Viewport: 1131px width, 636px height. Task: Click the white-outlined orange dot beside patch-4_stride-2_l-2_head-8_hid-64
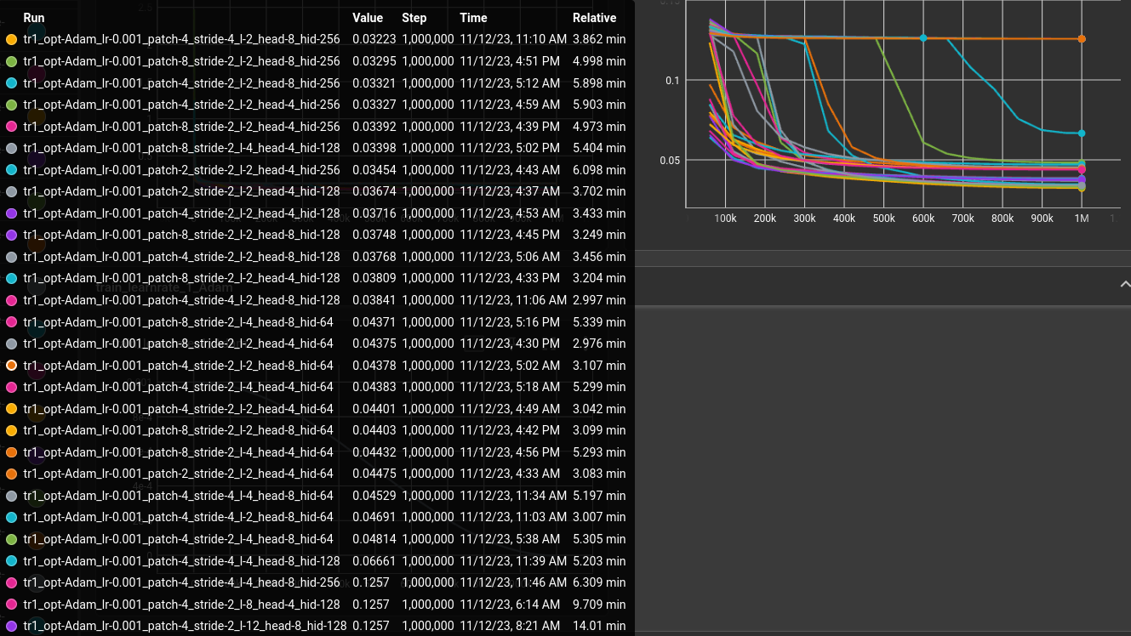(x=11, y=366)
